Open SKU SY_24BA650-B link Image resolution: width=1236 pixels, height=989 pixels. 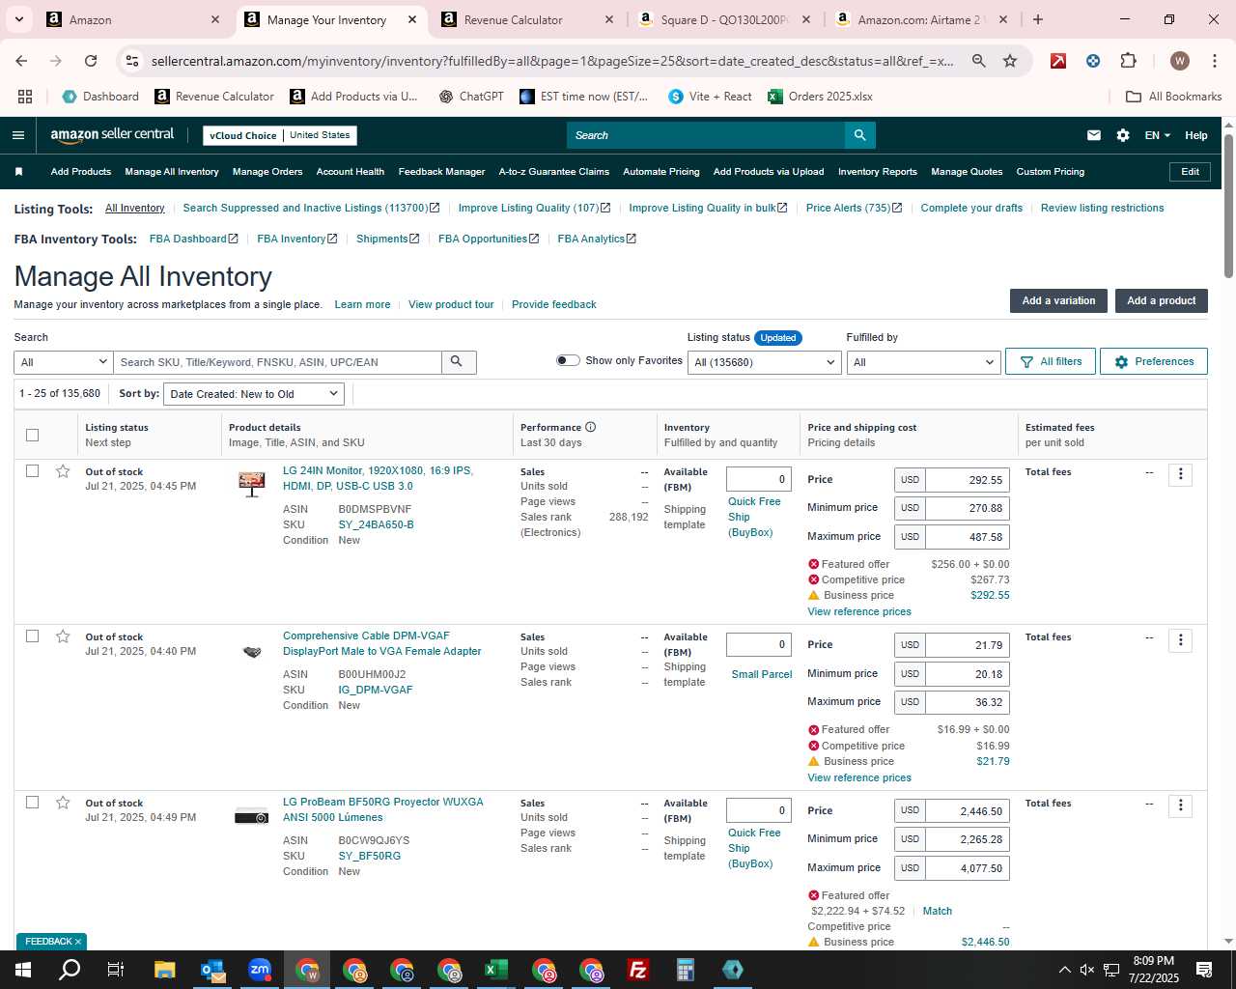[x=376, y=524]
